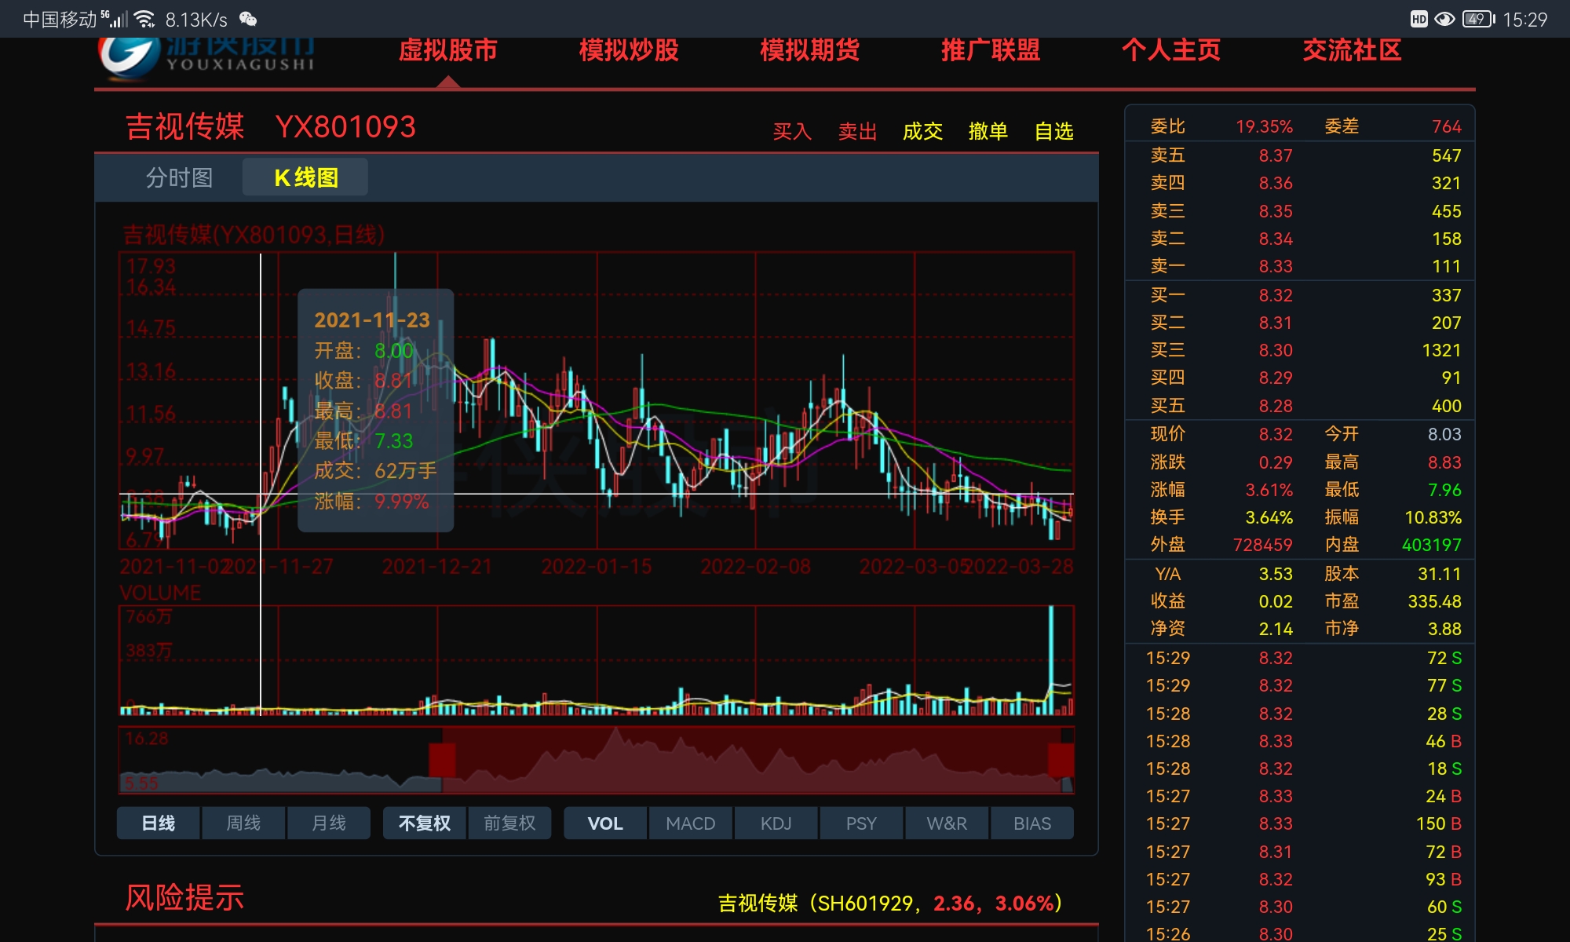Click 涨幅 value 3.61%
Image resolution: width=1570 pixels, height=942 pixels.
[x=1269, y=490]
